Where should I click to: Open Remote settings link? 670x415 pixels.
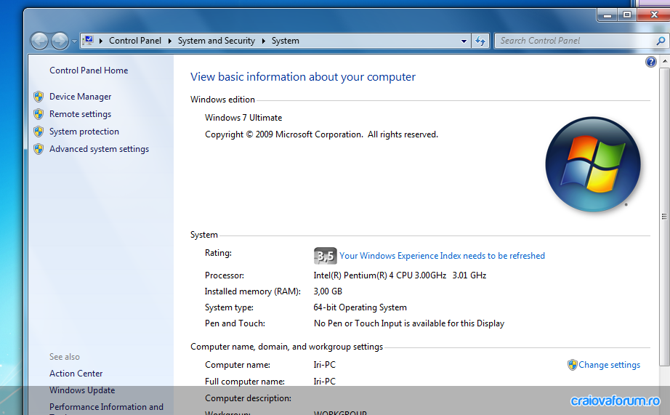click(81, 114)
